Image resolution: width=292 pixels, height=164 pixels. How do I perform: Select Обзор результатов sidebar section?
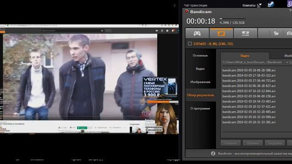(x=200, y=95)
